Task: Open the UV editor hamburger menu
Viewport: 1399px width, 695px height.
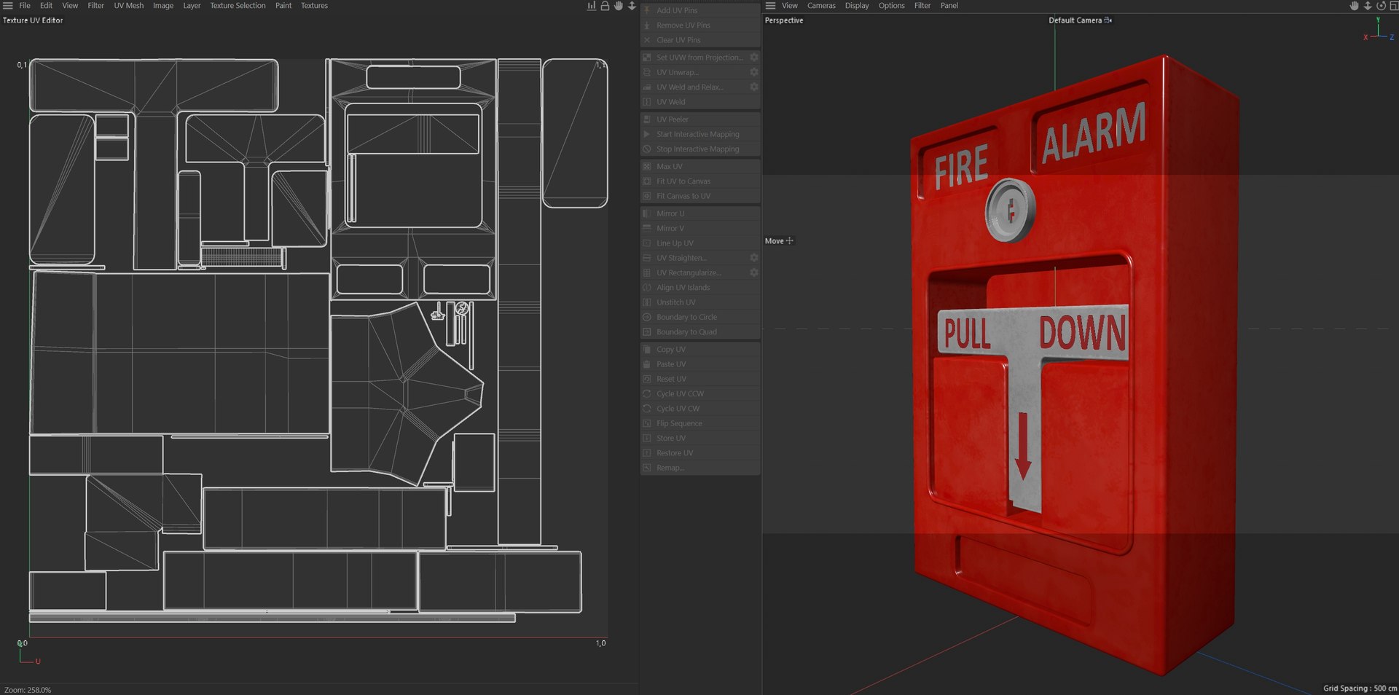Action: coord(8,6)
